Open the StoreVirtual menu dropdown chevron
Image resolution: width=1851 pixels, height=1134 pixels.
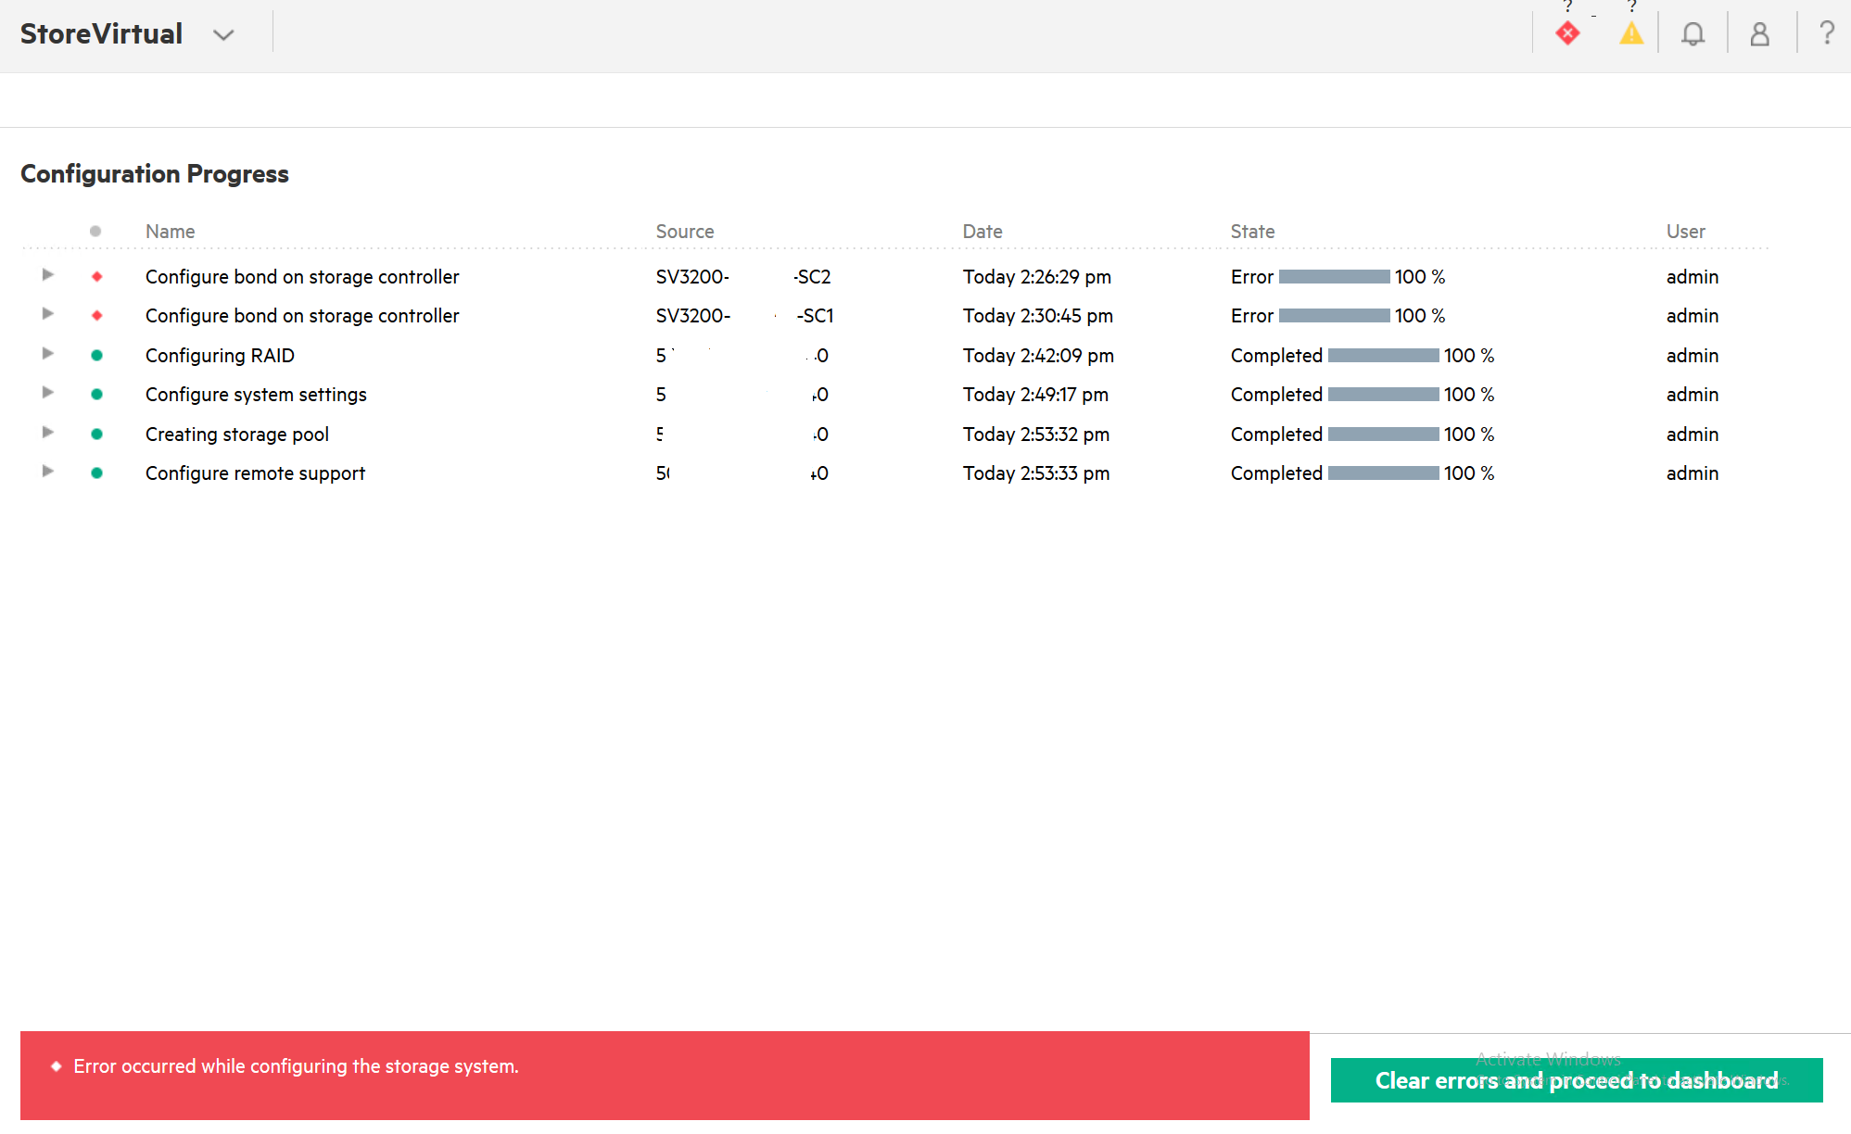pyautogui.click(x=223, y=35)
